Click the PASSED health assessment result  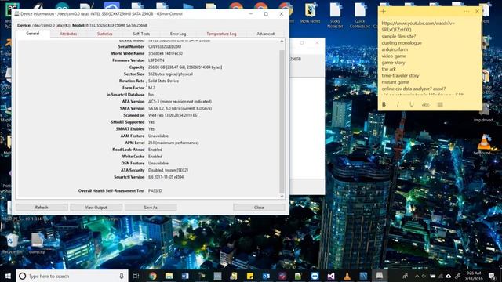(x=155, y=191)
